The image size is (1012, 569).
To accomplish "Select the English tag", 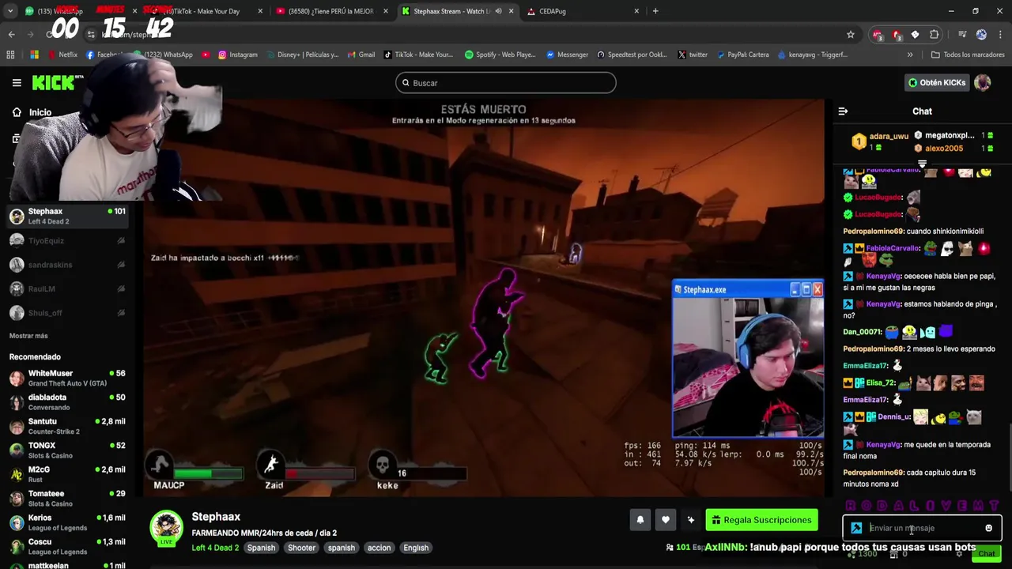I will pyautogui.click(x=416, y=548).
